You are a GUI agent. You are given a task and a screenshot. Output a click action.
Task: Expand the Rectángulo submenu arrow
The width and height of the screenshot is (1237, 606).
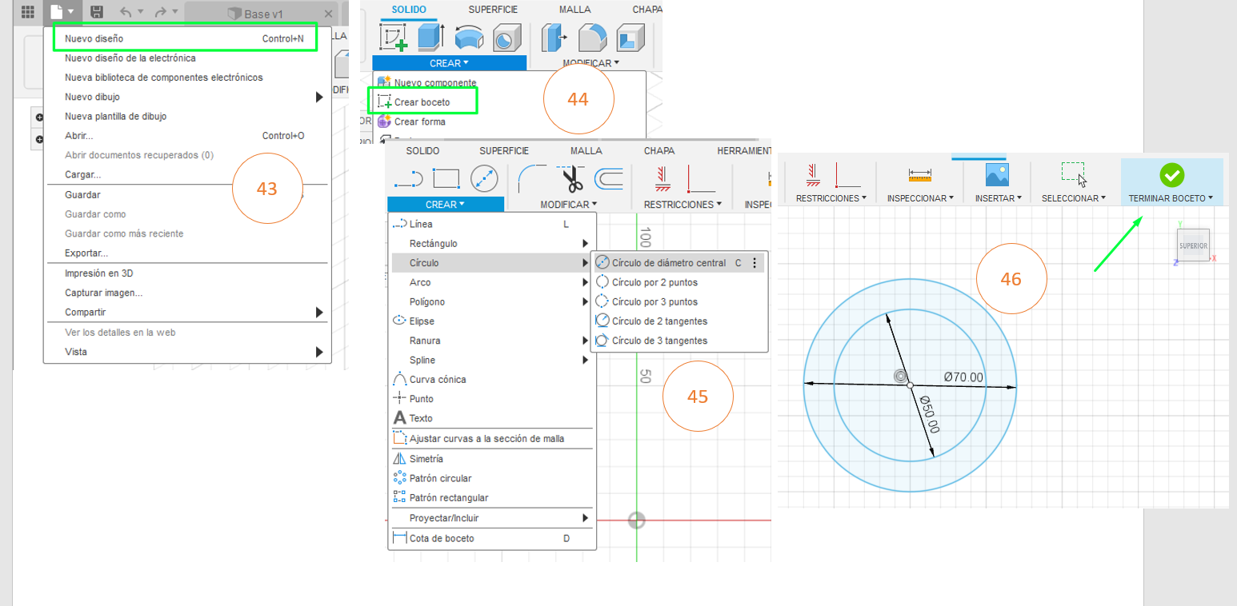tap(586, 244)
